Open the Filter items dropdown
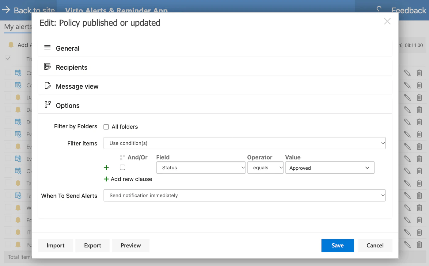Image resolution: width=429 pixels, height=266 pixels. coord(245,143)
